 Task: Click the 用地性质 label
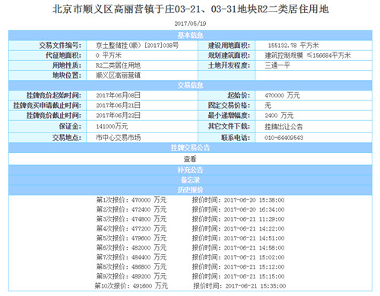67,65
